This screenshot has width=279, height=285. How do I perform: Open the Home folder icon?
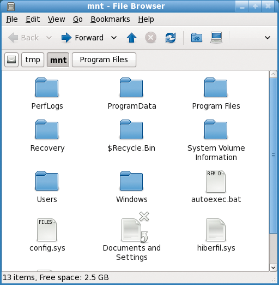[197, 38]
